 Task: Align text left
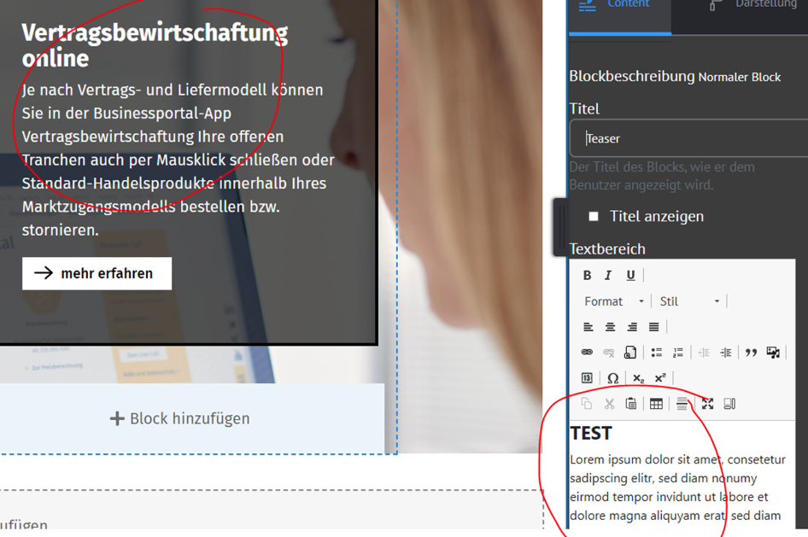pos(588,327)
